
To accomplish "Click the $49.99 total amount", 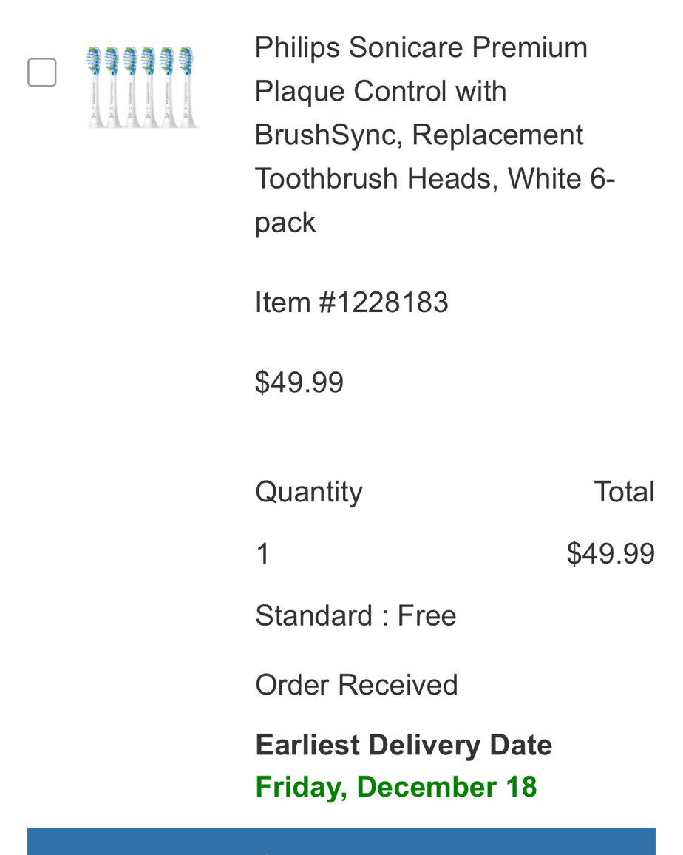I will click(611, 553).
